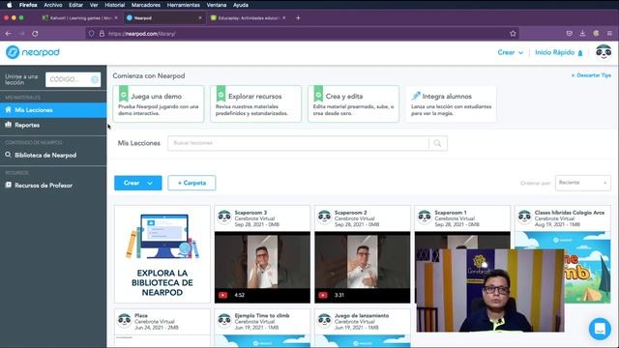
Task: Open the panda profile avatar menu
Action: tap(604, 52)
